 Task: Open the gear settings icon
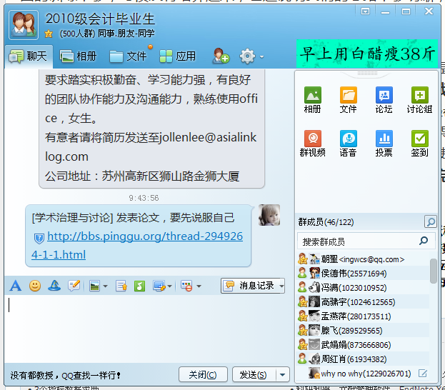click(247, 56)
